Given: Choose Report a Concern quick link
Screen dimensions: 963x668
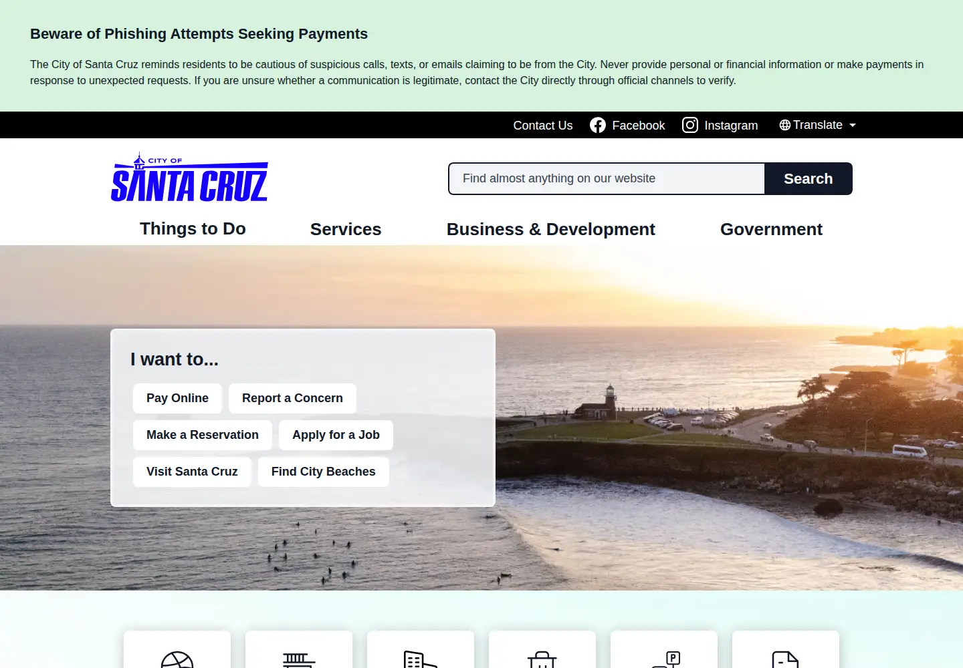Looking at the screenshot, I should [292, 398].
